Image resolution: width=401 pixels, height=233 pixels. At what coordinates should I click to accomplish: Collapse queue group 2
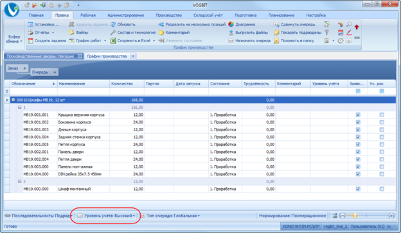click(x=19, y=182)
